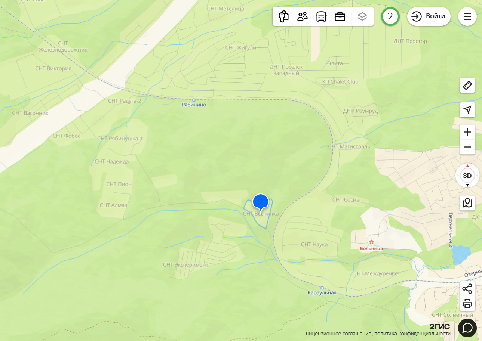
Task: Print the current map
Action: [x=467, y=304]
